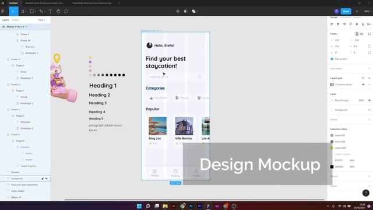Toggle layer Pass through visibility eye
The image size is (373, 210).
(x=370, y=100)
